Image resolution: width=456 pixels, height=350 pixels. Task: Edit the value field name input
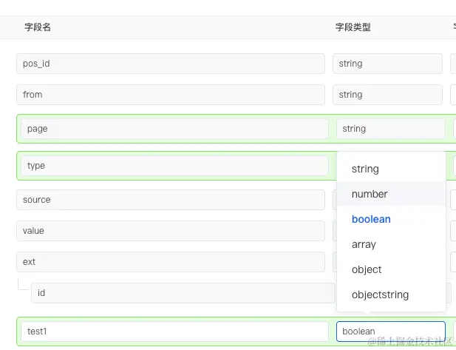click(171, 231)
